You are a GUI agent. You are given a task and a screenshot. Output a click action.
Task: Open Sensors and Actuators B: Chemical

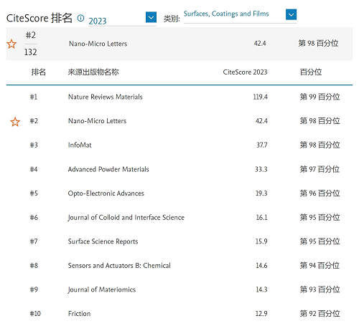119,266
